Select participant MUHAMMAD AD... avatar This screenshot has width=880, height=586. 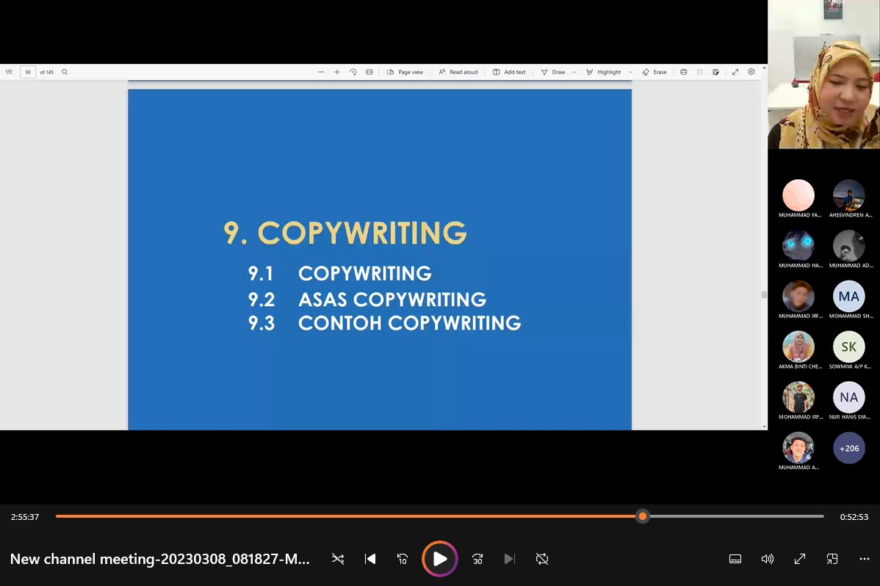coord(848,246)
